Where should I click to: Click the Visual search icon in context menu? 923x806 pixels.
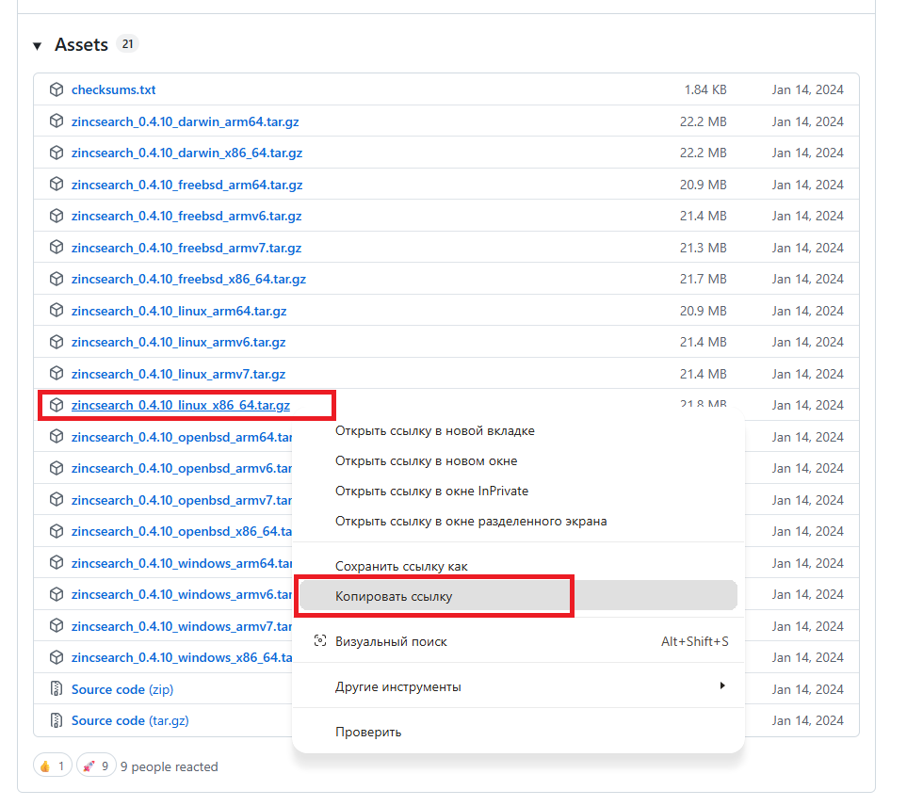click(x=320, y=641)
